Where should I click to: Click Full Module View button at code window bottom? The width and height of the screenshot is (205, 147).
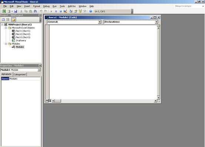click(x=50, y=101)
